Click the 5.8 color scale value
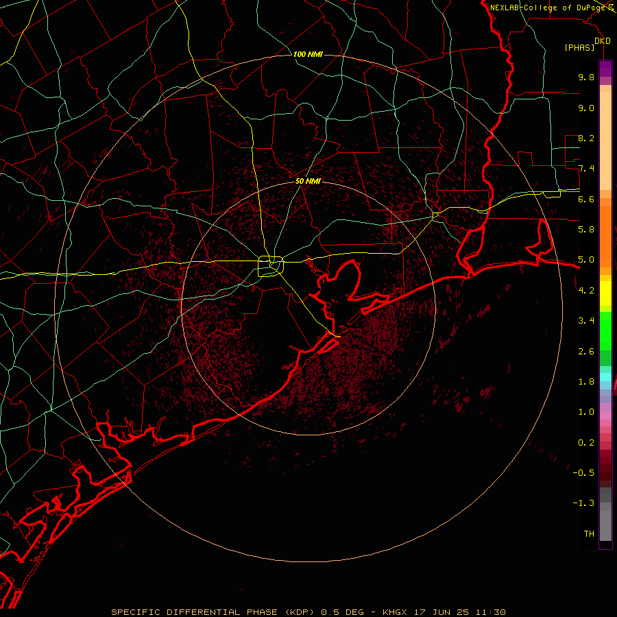This screenshot has height=617, width=617. [x=586, y=230]
